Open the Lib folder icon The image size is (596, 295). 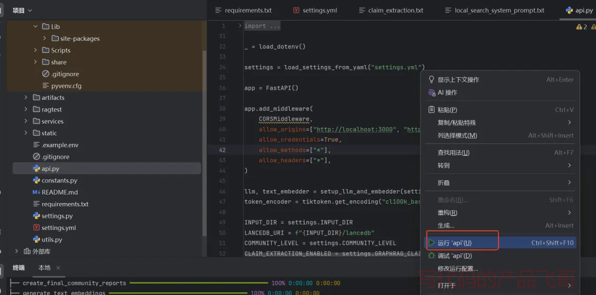(46, 26)
